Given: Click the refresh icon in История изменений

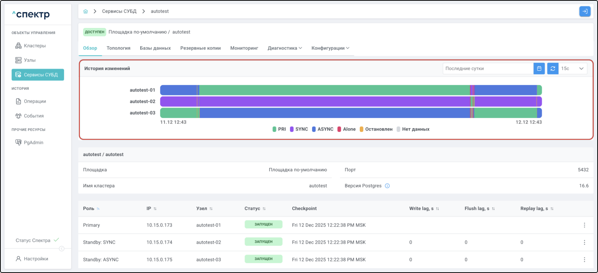Looking at the screenshot, I should pos(553,69).
